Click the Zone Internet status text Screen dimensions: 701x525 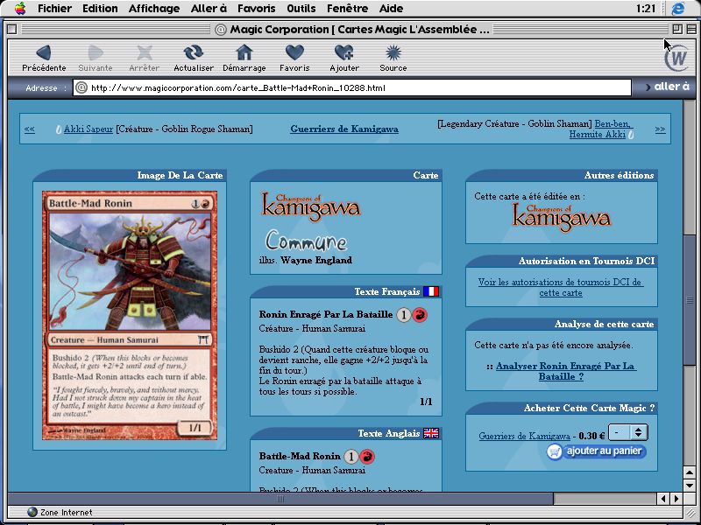(x=67, y=512)
